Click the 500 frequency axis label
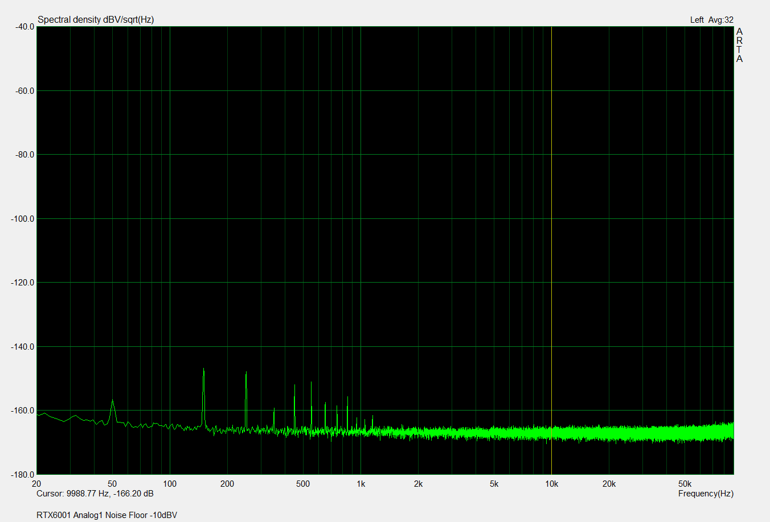This screenshot has width=770, height=522. (303, 484)
